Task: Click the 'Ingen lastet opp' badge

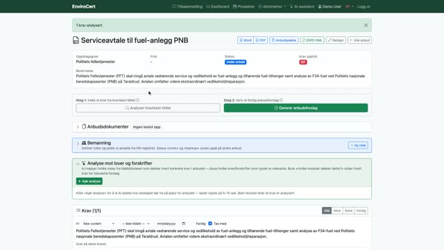Action: pos(146,127)
